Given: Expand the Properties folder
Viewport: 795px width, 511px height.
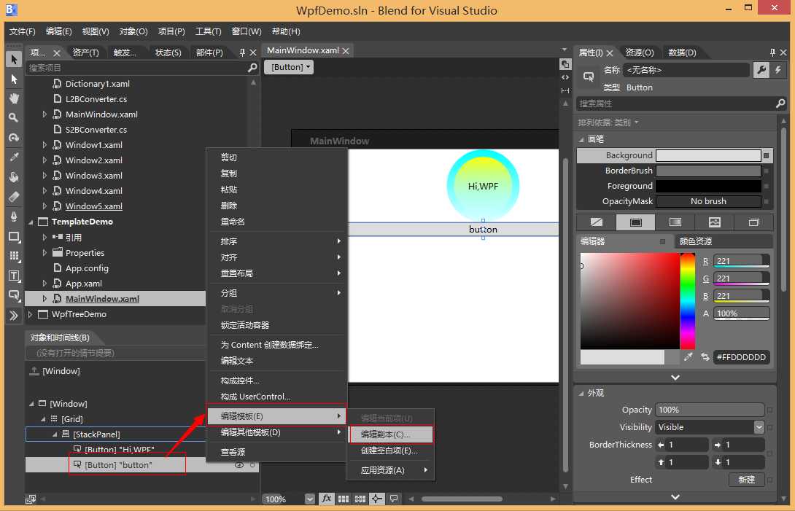Looking at the screenshot, I should point(44,252).
